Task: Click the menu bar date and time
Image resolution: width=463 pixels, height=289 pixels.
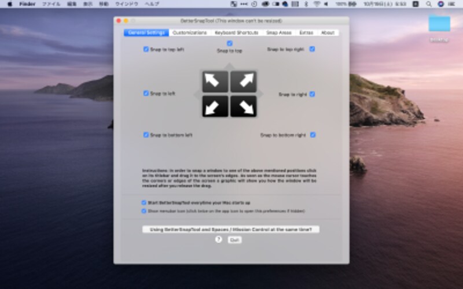Action: coord(385,4)
